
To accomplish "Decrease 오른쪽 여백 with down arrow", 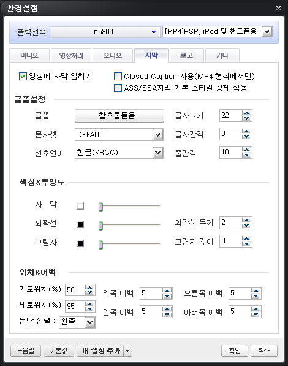I will [256, 296].
